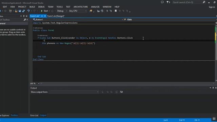Click the Toolbox search magnifier icon

click(25, 20)
